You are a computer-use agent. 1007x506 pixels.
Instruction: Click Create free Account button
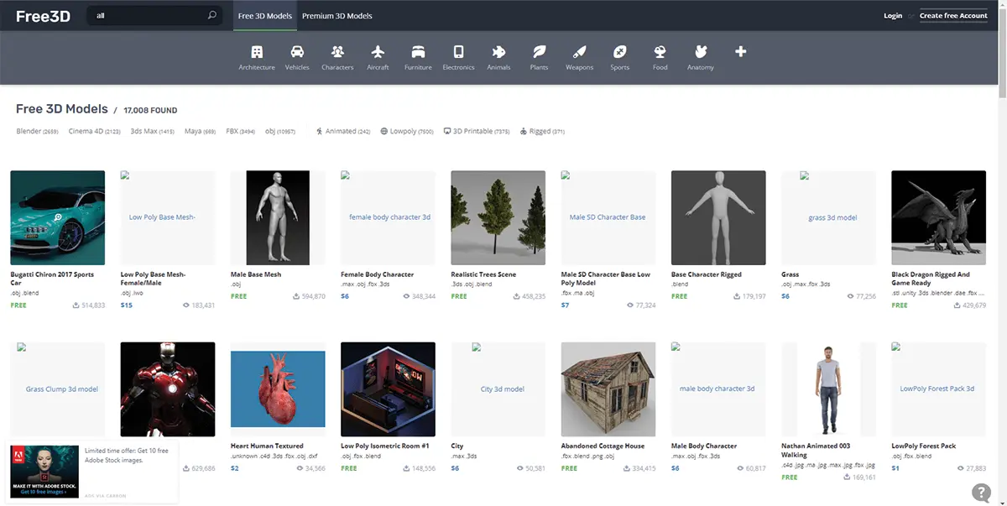tap(953, 16)
